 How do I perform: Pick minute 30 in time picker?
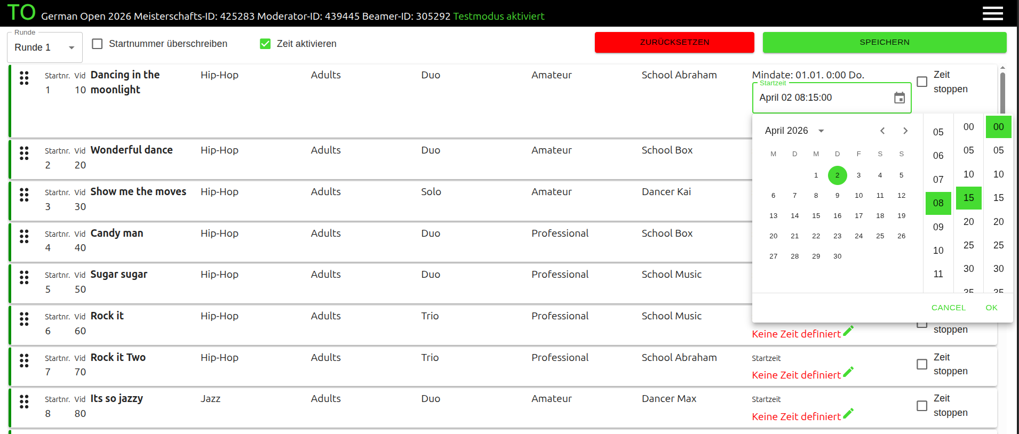968,269
